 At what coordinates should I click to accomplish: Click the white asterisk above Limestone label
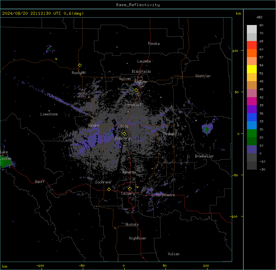[x=49, y=111]
